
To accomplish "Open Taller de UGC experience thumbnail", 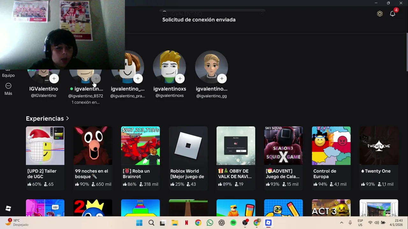I will pos(45,146).
